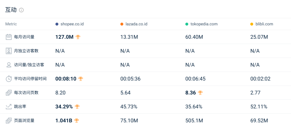
Task: Click the 页面浏览量 row label
Action: click(x=24, y=121)
